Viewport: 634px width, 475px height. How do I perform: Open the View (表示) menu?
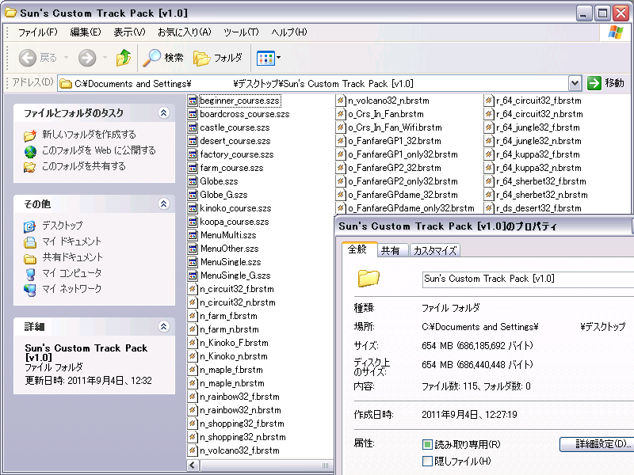pyautogui.click(x=129, y=32)
